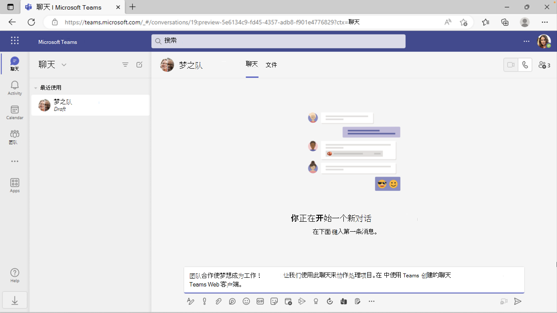This screenshot has width=557, height=313.
Task: Open the Teams (团队) section in the sidebar
Action: (15, 137)
